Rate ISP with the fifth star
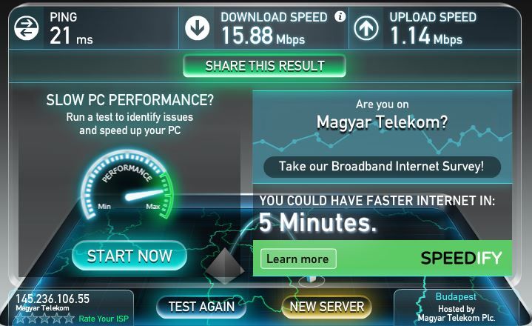The image size is (532, 326). click(x=69, y=318)
